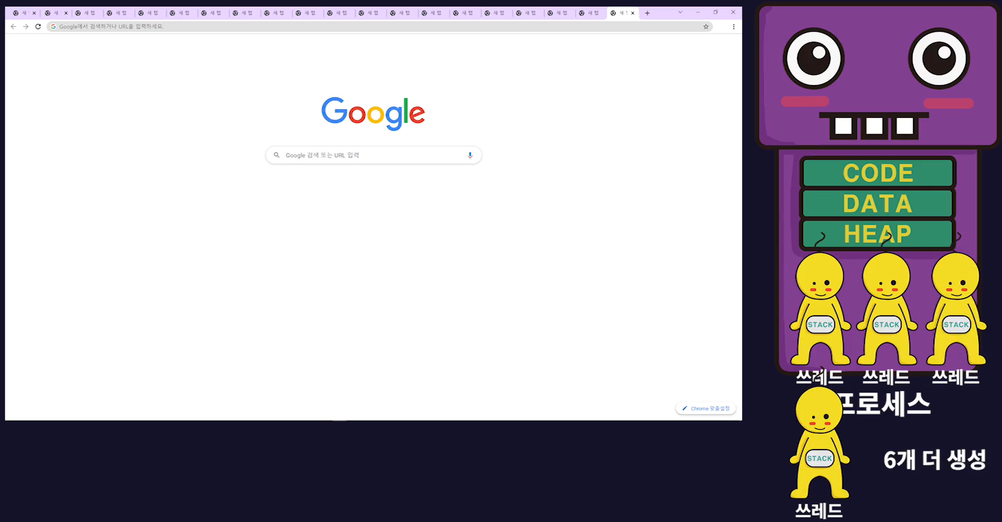Minimize the Chrome window
The image size is (1002, 522).
[698, 12]
